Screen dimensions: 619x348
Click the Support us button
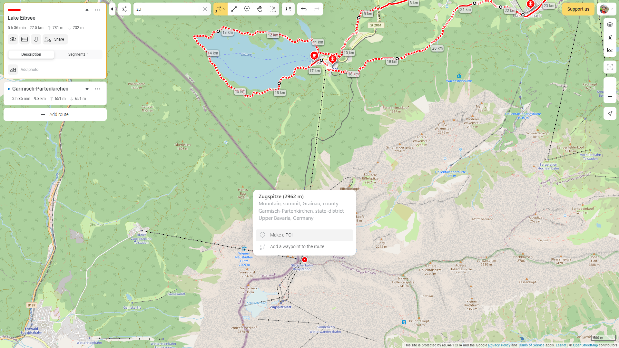click(578, 9)
